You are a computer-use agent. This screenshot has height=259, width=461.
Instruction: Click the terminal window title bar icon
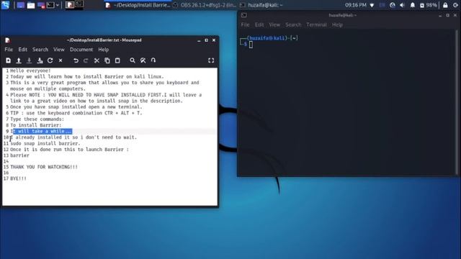pos(243,15)
